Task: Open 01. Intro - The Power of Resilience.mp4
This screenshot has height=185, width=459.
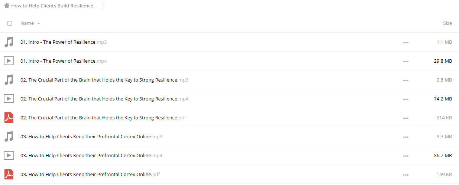Action: click(64, 61)
